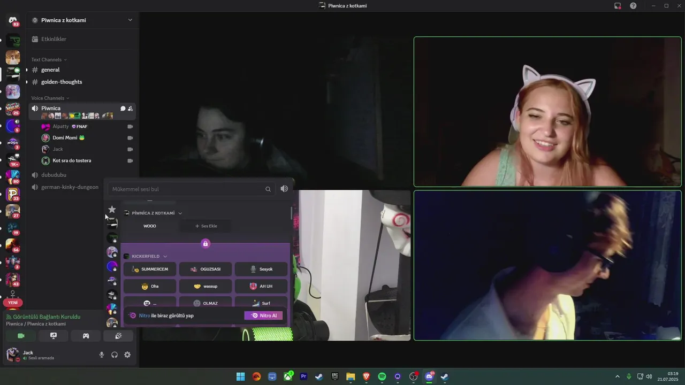Screen dimensions: 685x385
Task: Click the red YENİ new-mentions pill
Action: click(x=13, y=303)
